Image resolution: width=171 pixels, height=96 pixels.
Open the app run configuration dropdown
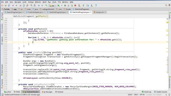coord(53,5)
